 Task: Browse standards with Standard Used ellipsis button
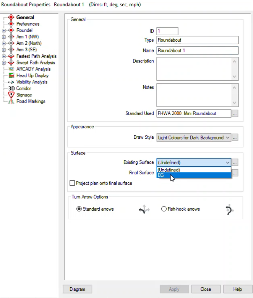point(235,114)
